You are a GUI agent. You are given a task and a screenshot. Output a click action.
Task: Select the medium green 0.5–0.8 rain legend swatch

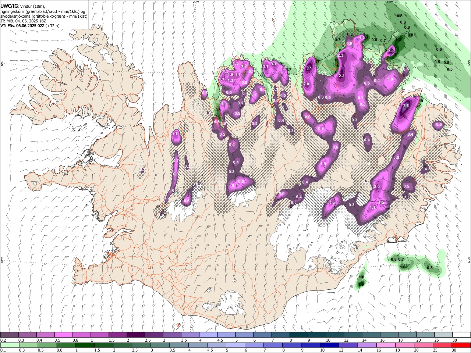[x=47, y=345]
